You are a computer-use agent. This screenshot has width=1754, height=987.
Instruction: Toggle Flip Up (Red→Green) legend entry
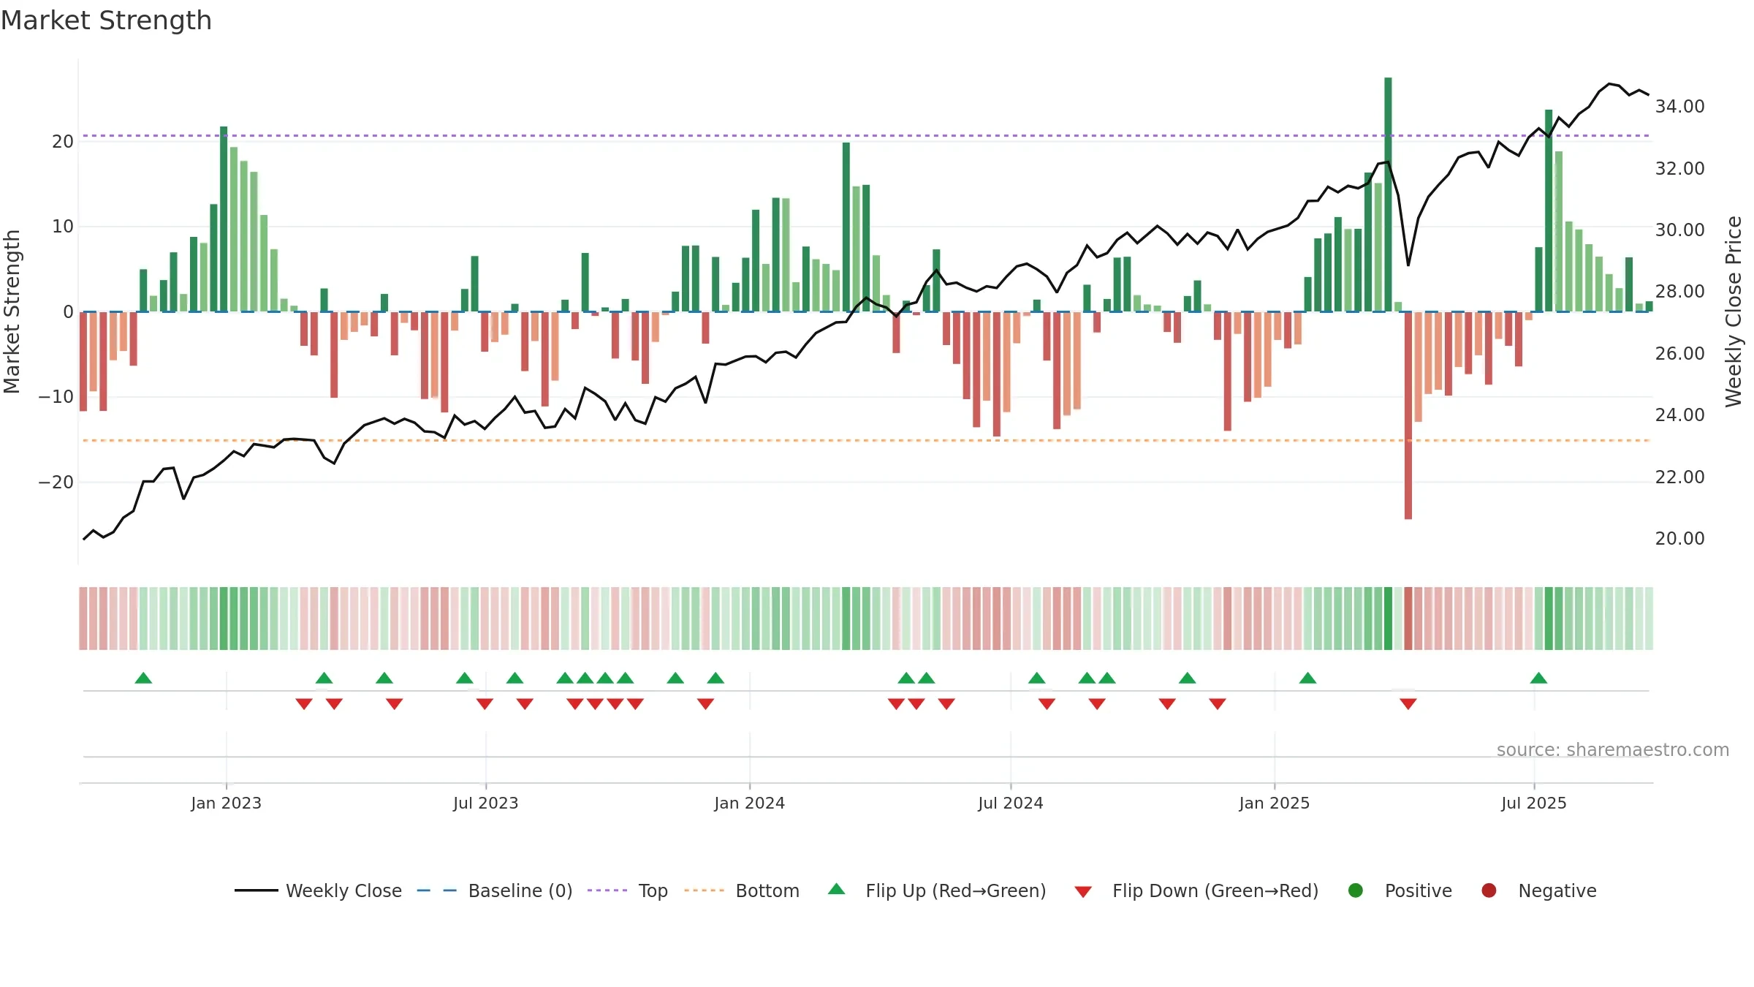pyautogui.click(x=937, y=890)
